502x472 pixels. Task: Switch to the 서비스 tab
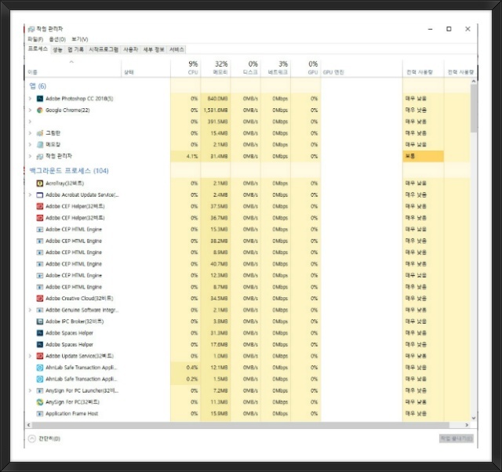[176, 49]
